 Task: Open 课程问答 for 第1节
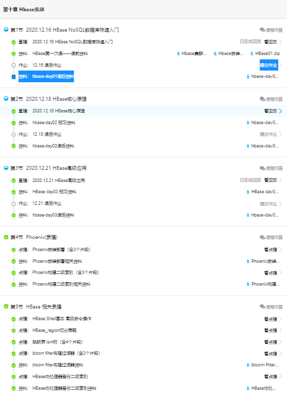tap(271, 30)
